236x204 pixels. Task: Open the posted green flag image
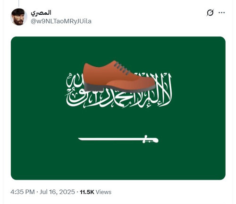118,108
